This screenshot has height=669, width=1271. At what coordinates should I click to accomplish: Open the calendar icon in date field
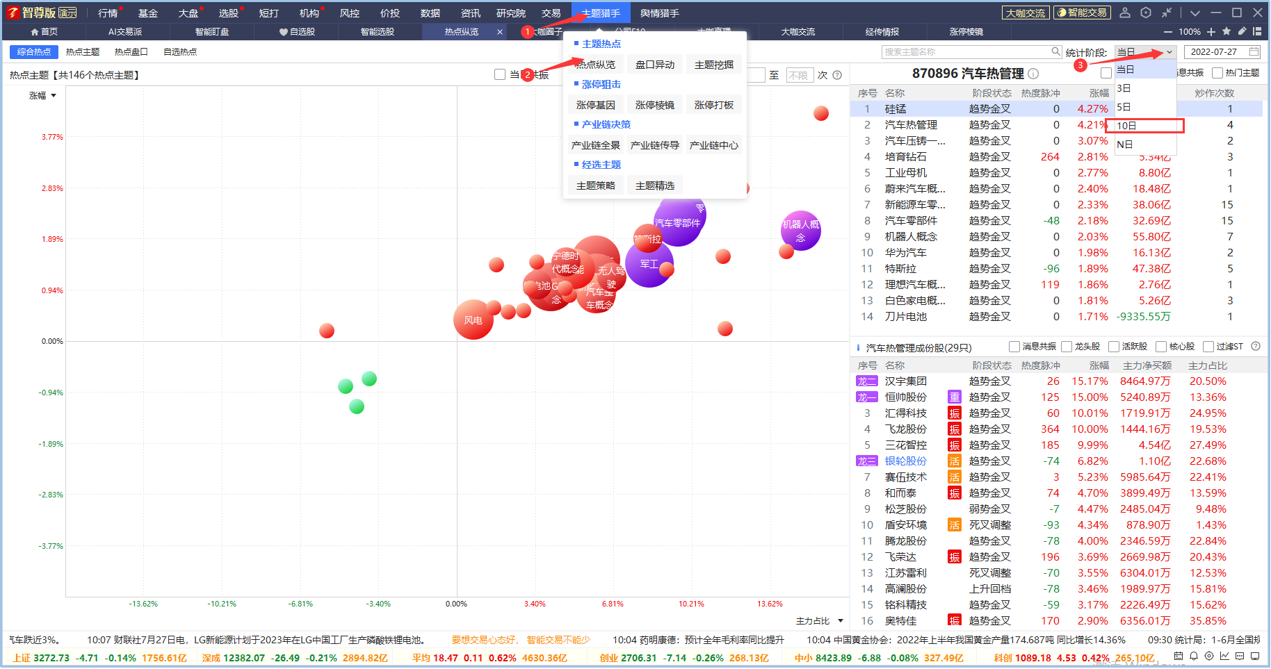(x=1254, y=51)
